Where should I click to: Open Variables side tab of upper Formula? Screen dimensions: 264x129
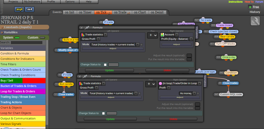197,33
